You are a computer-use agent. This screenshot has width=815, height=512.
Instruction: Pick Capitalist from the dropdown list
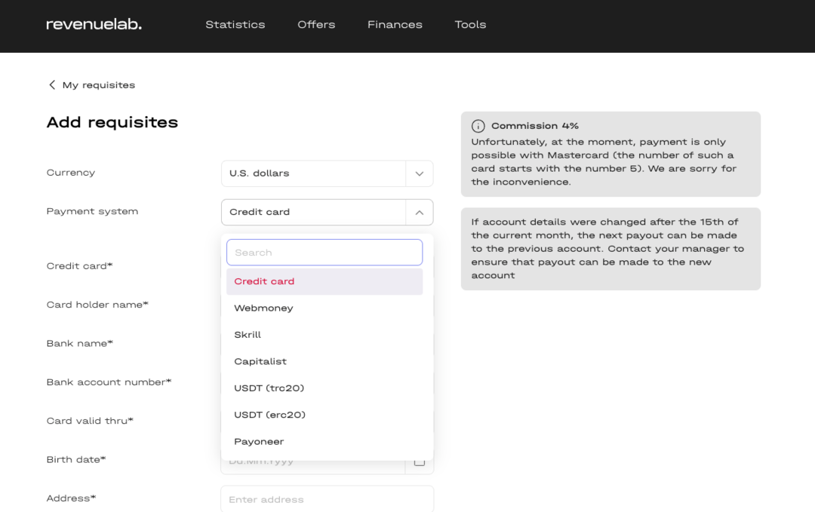point(260,362)
